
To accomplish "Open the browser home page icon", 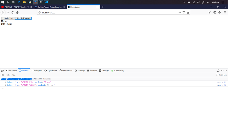I will (x=17, y=12).
